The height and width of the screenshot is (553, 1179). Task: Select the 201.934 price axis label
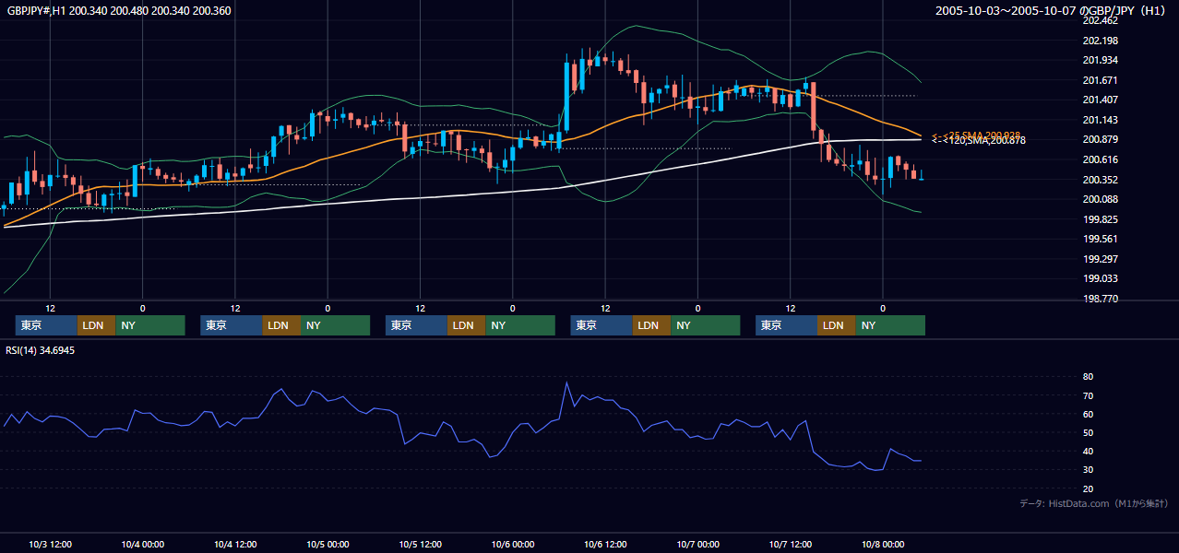point(1100,61)
